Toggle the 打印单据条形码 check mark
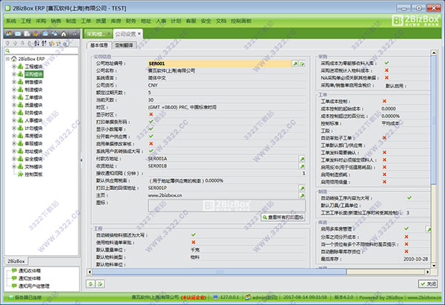The image size is (445, 305). click(151, 122)
